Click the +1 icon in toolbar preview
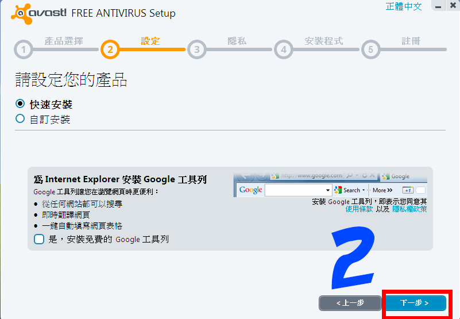The width and height of the screenshot is (460, 319). pos(408,190)
